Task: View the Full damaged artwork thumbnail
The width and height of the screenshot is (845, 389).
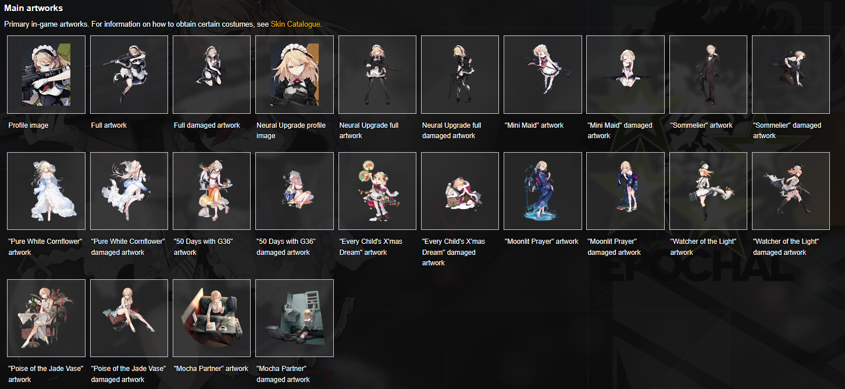Action: 212,74
